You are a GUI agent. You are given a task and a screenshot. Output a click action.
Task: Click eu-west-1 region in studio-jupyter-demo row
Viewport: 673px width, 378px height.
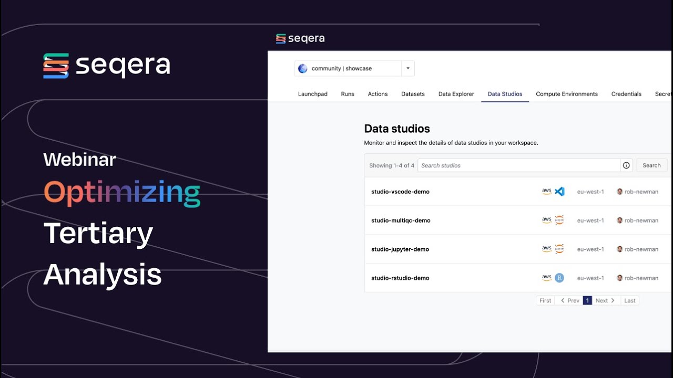[590, 249]
